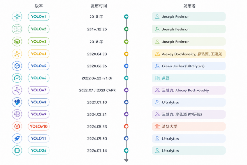
Task: Select the YOLOv1 version badge
Action: click(39, 16)
